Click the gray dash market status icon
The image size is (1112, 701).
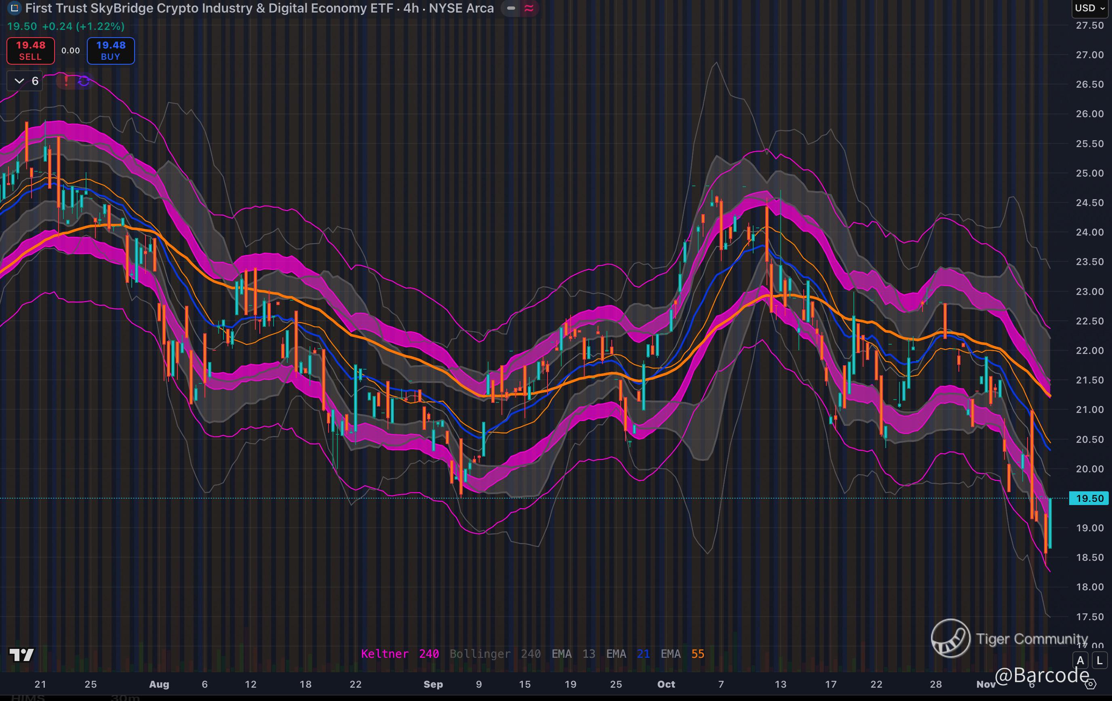coord(511,8)
